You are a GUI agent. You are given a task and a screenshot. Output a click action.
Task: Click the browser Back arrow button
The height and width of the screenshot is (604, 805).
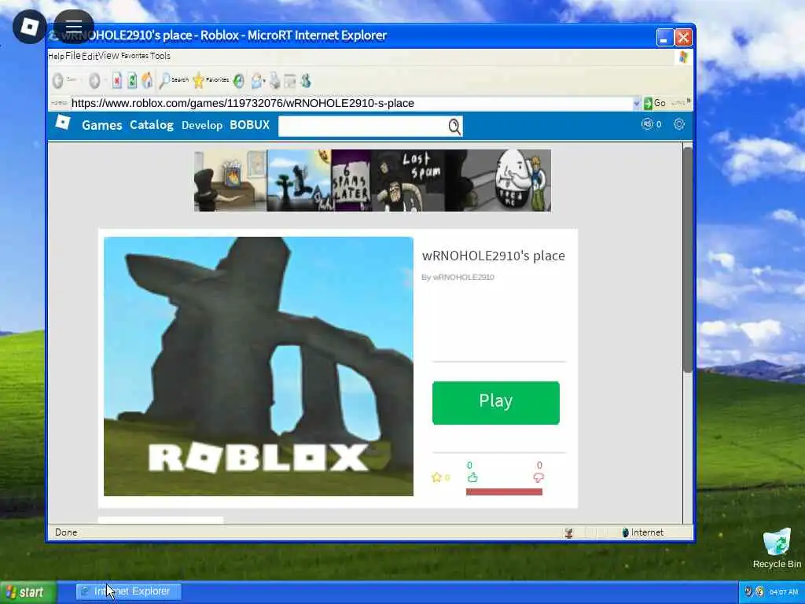coord(58,81)
